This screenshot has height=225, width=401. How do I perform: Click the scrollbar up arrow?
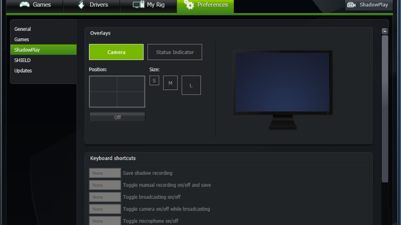(385, 31)
